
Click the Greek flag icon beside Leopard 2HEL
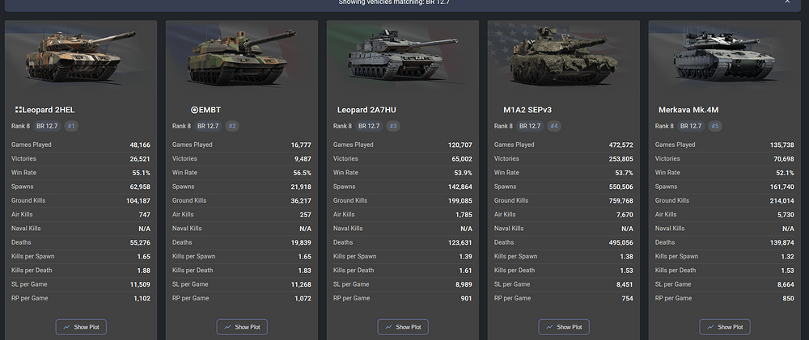(19, 110)
